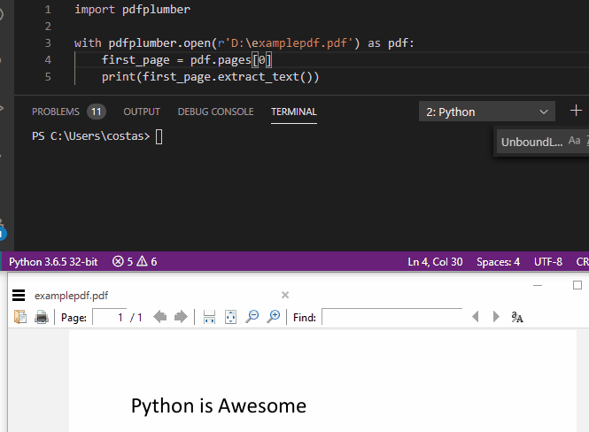This screenshot has width=589, height=432.
Task: Click 'first_page = pdf.pages[0]' on line 4
Action: click(x=187, y=60)
